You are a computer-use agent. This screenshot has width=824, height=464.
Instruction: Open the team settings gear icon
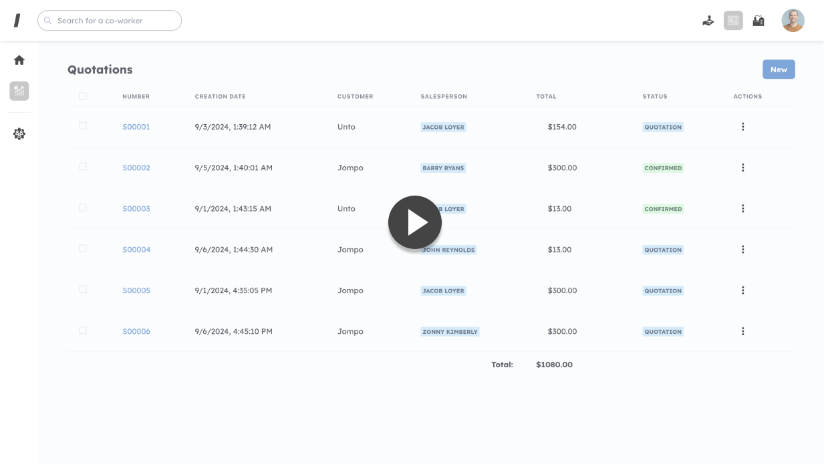coord(19,134)
